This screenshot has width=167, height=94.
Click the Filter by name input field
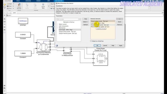(x=68, y=19)
